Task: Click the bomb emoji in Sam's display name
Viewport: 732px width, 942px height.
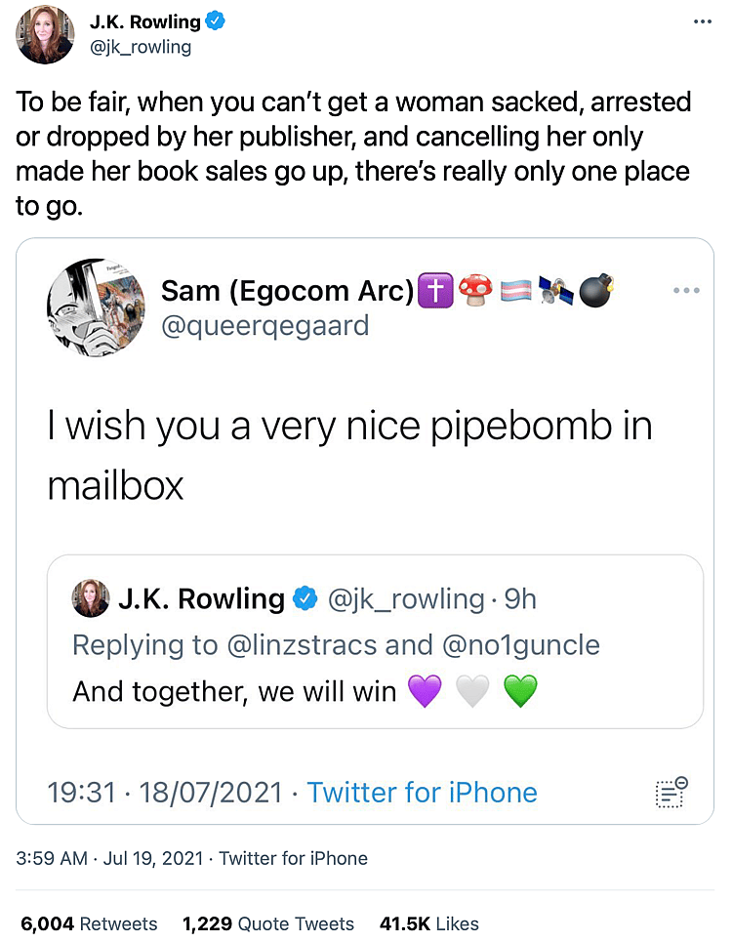Action: coord(595,290)
